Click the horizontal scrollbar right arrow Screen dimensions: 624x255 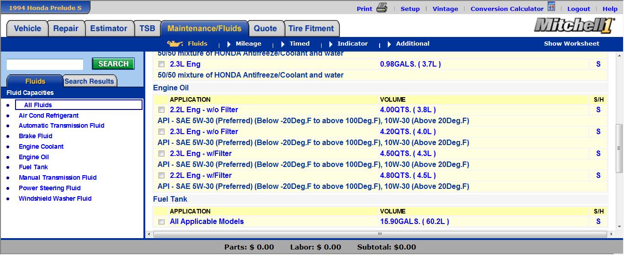(611, 234)
